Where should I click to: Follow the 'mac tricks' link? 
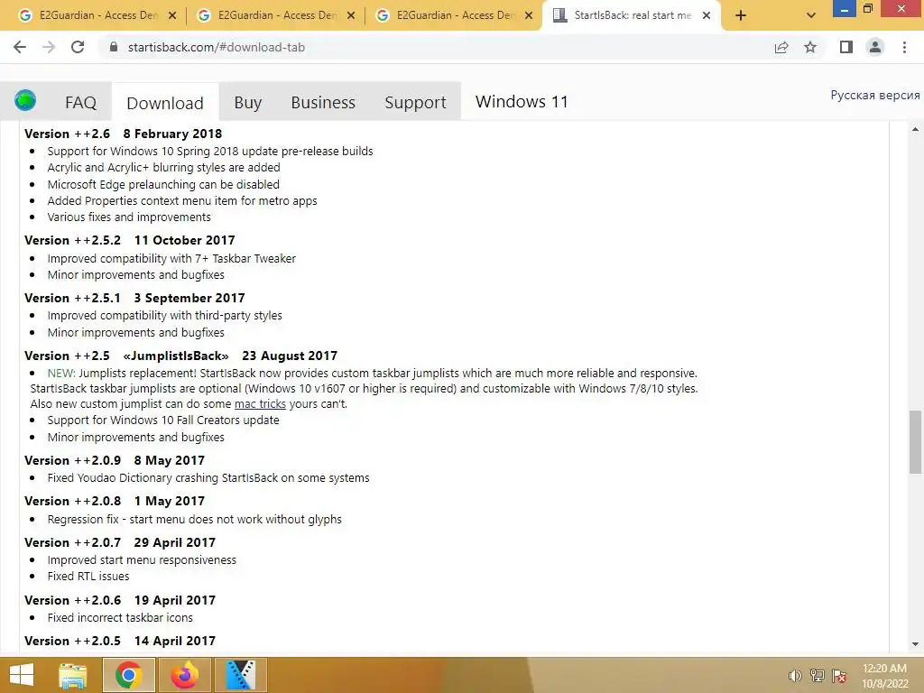(260, 404)
